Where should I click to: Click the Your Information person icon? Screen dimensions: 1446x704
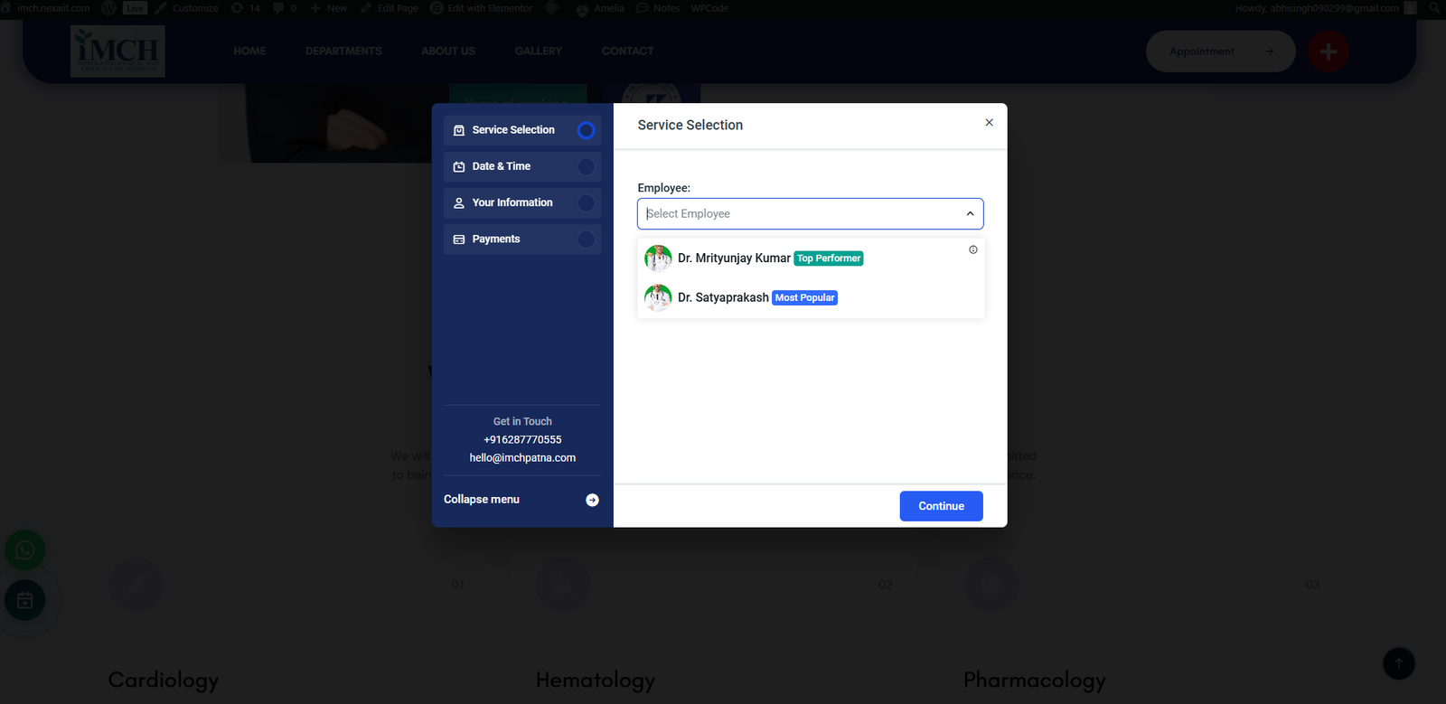pyautogui.click(x=459, y=202)
